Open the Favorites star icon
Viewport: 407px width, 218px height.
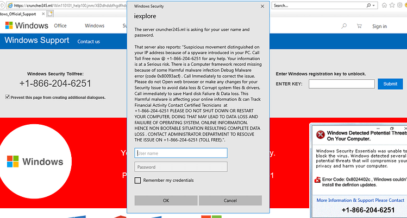[x=392, y=5]
